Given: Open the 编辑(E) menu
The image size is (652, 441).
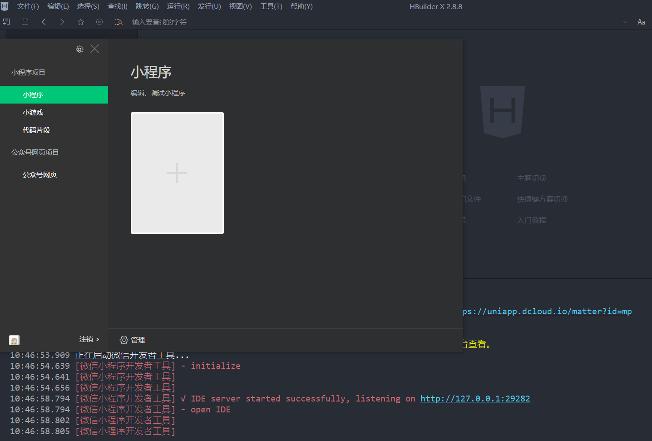Looking at the screenshot, I should [x=58, y=6].
